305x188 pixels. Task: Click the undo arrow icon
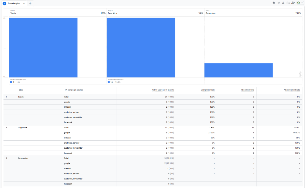[274, 3]
